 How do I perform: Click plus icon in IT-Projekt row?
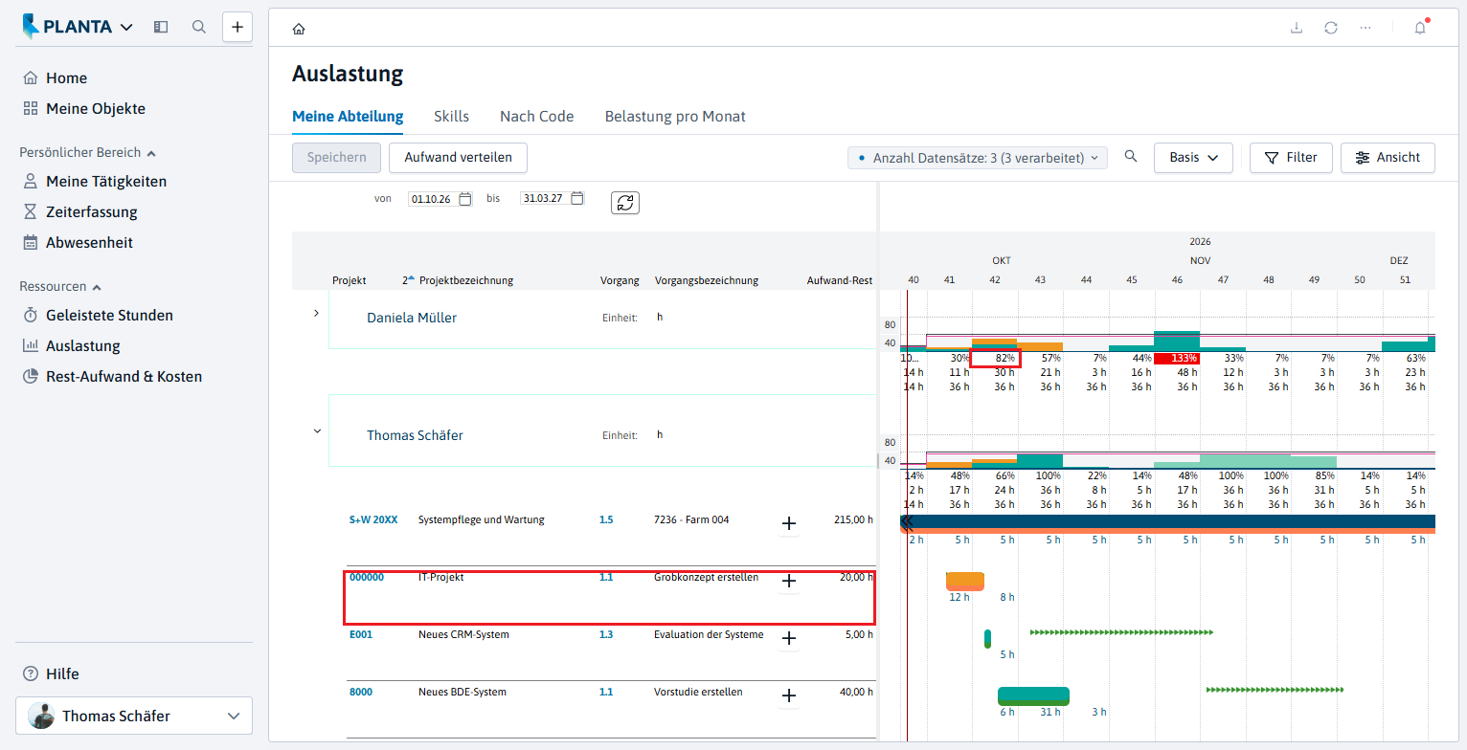[x=789, y=581]
